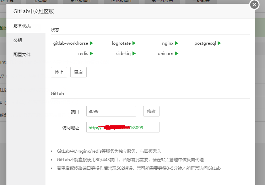
Task: Click the GitLab中文社区版 dialog title
Action: 34,11
